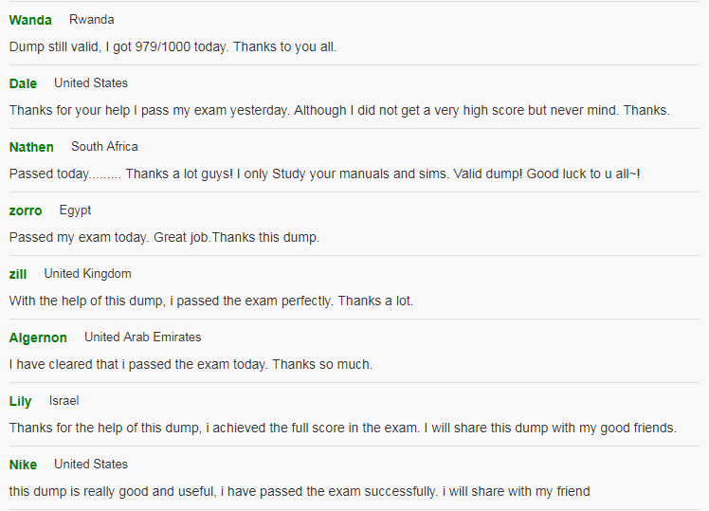Click the Egypt country label
The height and width of the screenshot is (511, 709).
(75, 210)
